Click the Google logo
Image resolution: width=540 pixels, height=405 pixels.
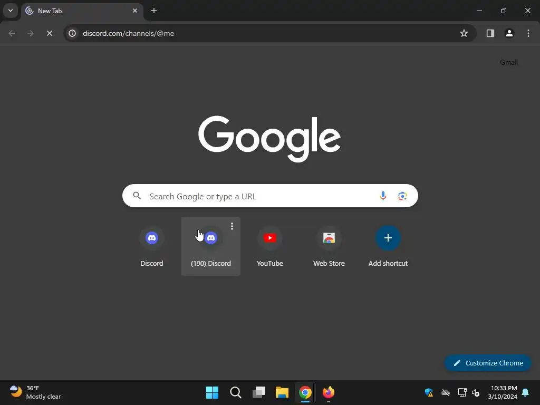[269, 139]
